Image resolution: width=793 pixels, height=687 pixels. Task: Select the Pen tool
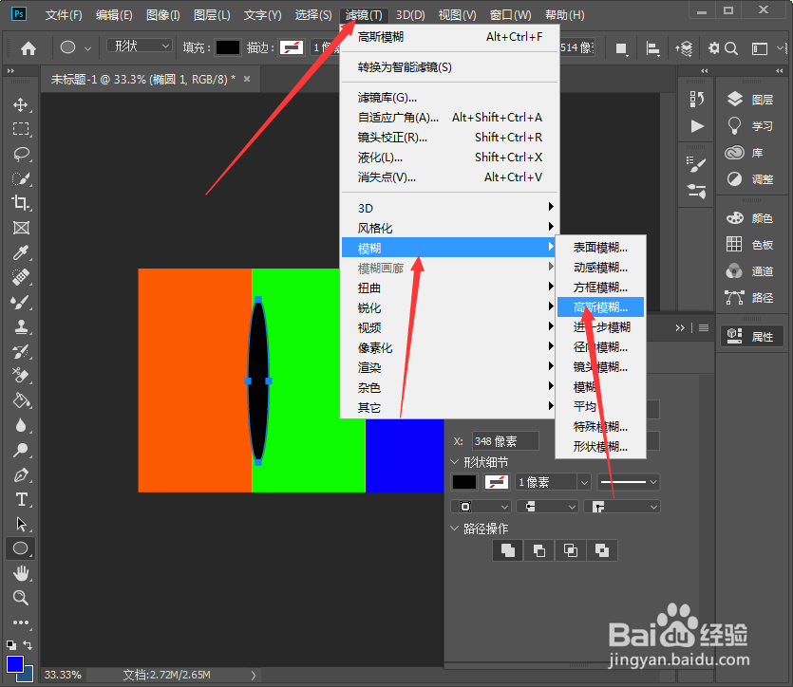(x=21, y=474)
